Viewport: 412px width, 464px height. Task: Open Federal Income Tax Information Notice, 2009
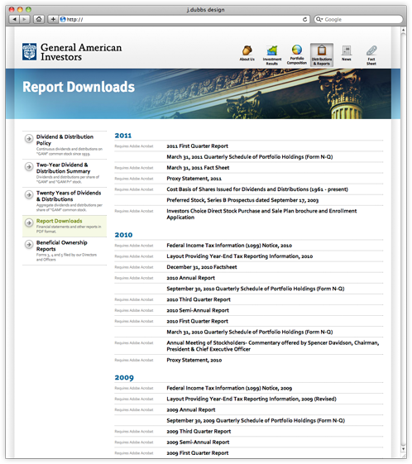[229, 388]
